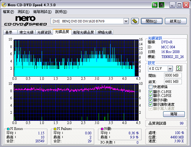This screenshot has height=147, width=191.
Task: Uncheck the 顯示抖動 jitter checkbox
Action: (x=150, y=100)
